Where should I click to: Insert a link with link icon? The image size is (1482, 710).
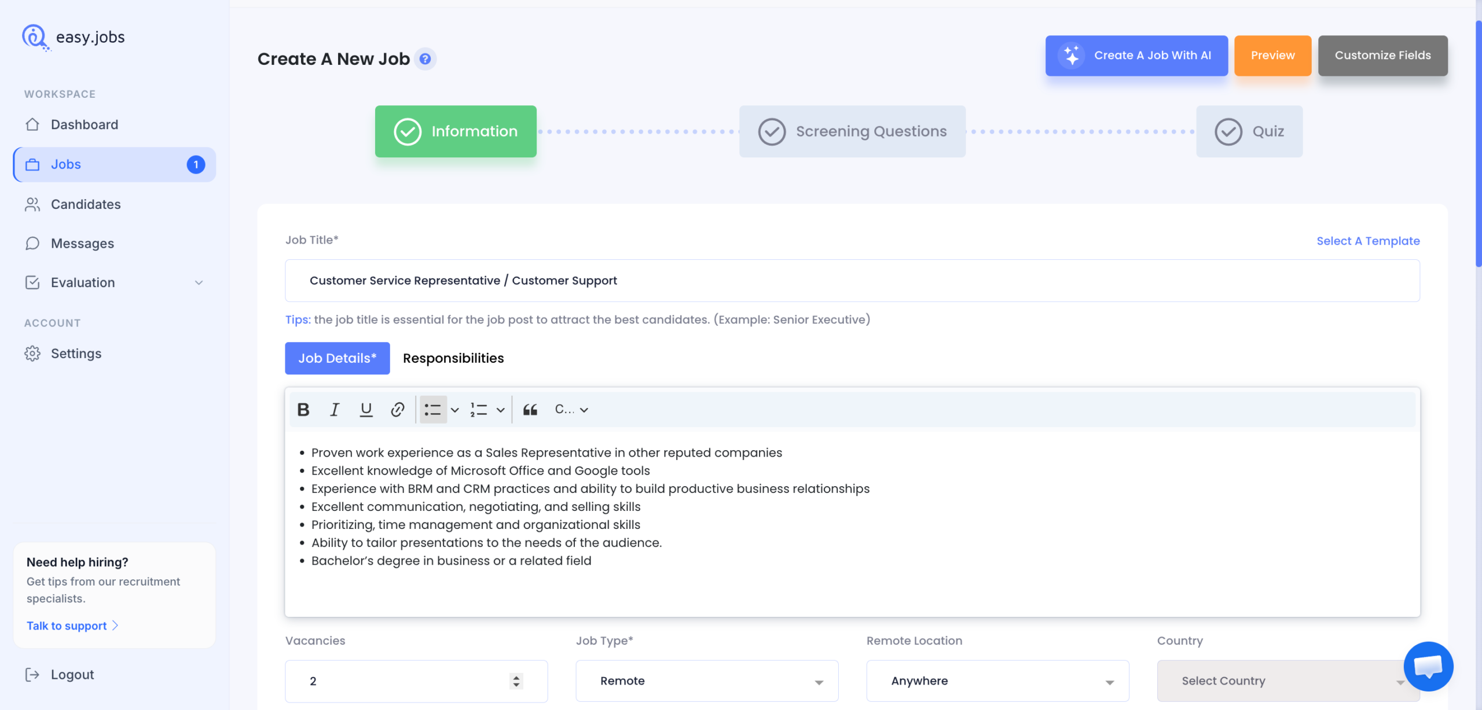coord(397,410)
